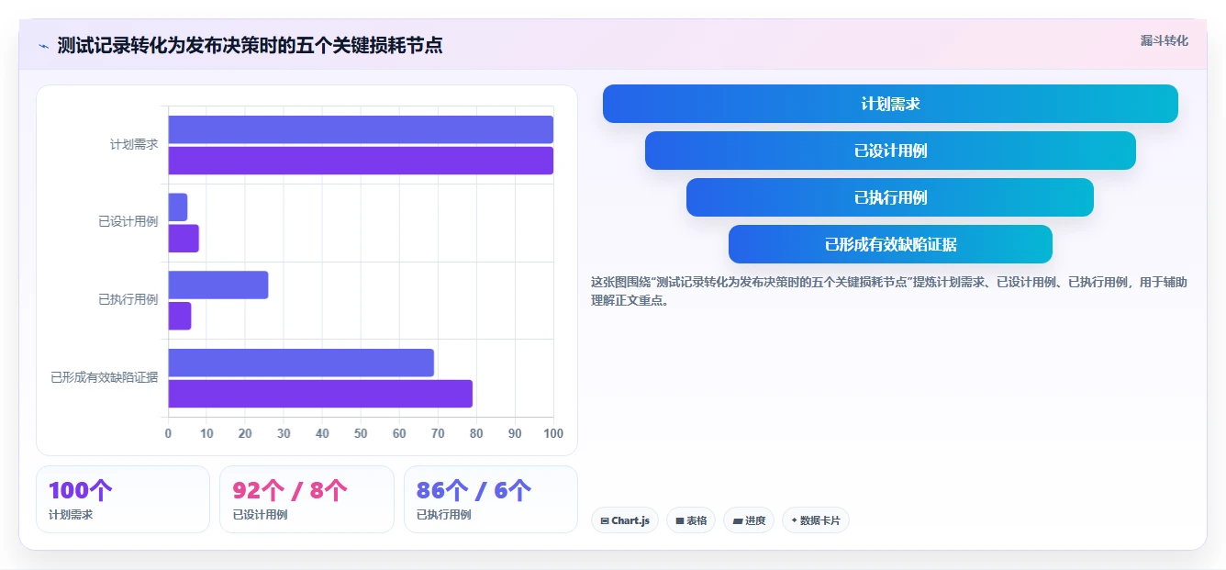Viewport: 1226px width, 570px height.
Task: Select the 已形成有效缺陷证据 funnel stage
Action: (890, 244)
